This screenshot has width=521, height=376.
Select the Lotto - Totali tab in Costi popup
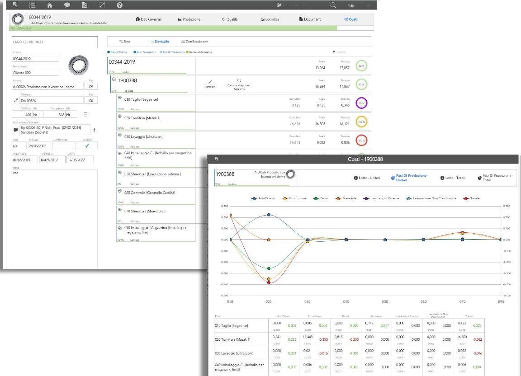point(453,178)
